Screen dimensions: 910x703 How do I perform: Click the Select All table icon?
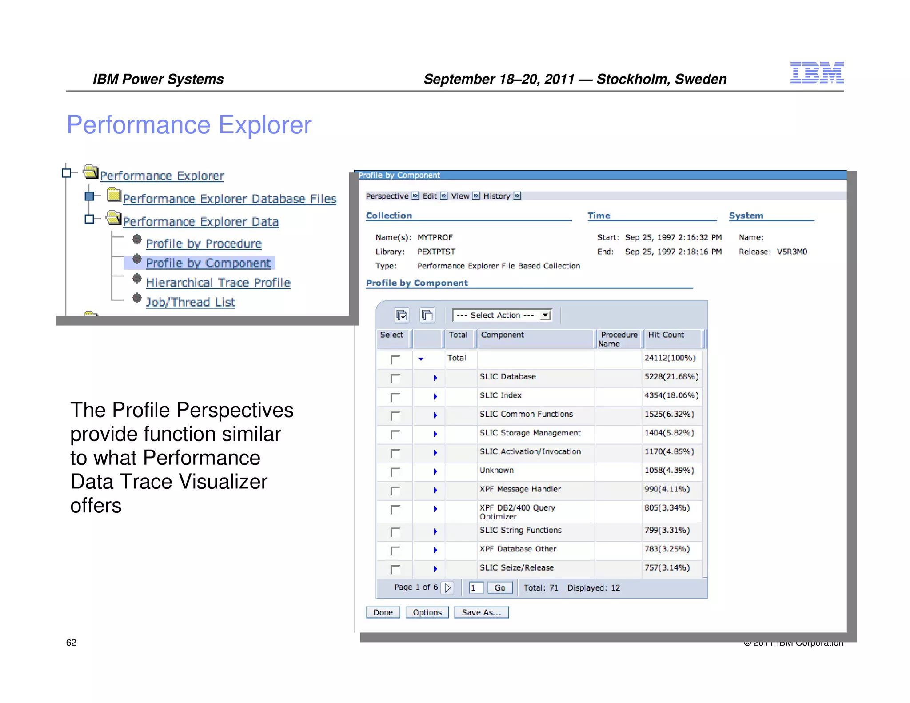click(x=402, y=315)
